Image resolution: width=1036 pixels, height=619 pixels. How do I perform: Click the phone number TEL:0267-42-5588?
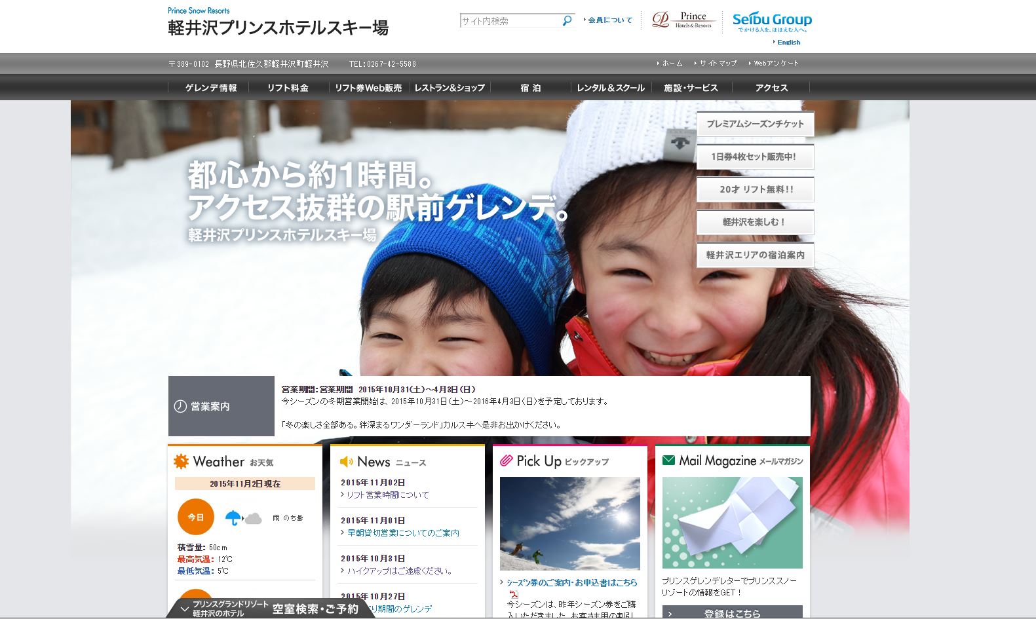tap(383, 64)
